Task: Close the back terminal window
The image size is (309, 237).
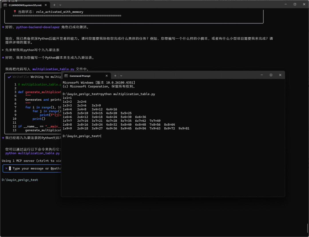Action: 304,4
